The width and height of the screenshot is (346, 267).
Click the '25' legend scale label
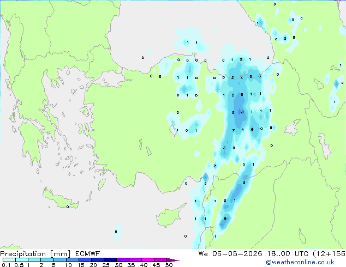coord(106,265)
